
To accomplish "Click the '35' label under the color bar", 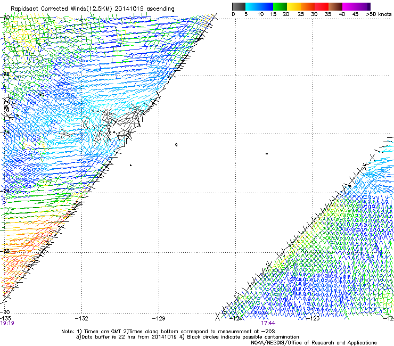I will click(328, 14).
